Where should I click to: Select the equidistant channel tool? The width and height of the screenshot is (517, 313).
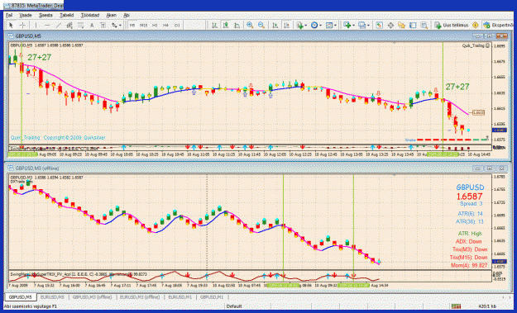(x=69, y=26)
